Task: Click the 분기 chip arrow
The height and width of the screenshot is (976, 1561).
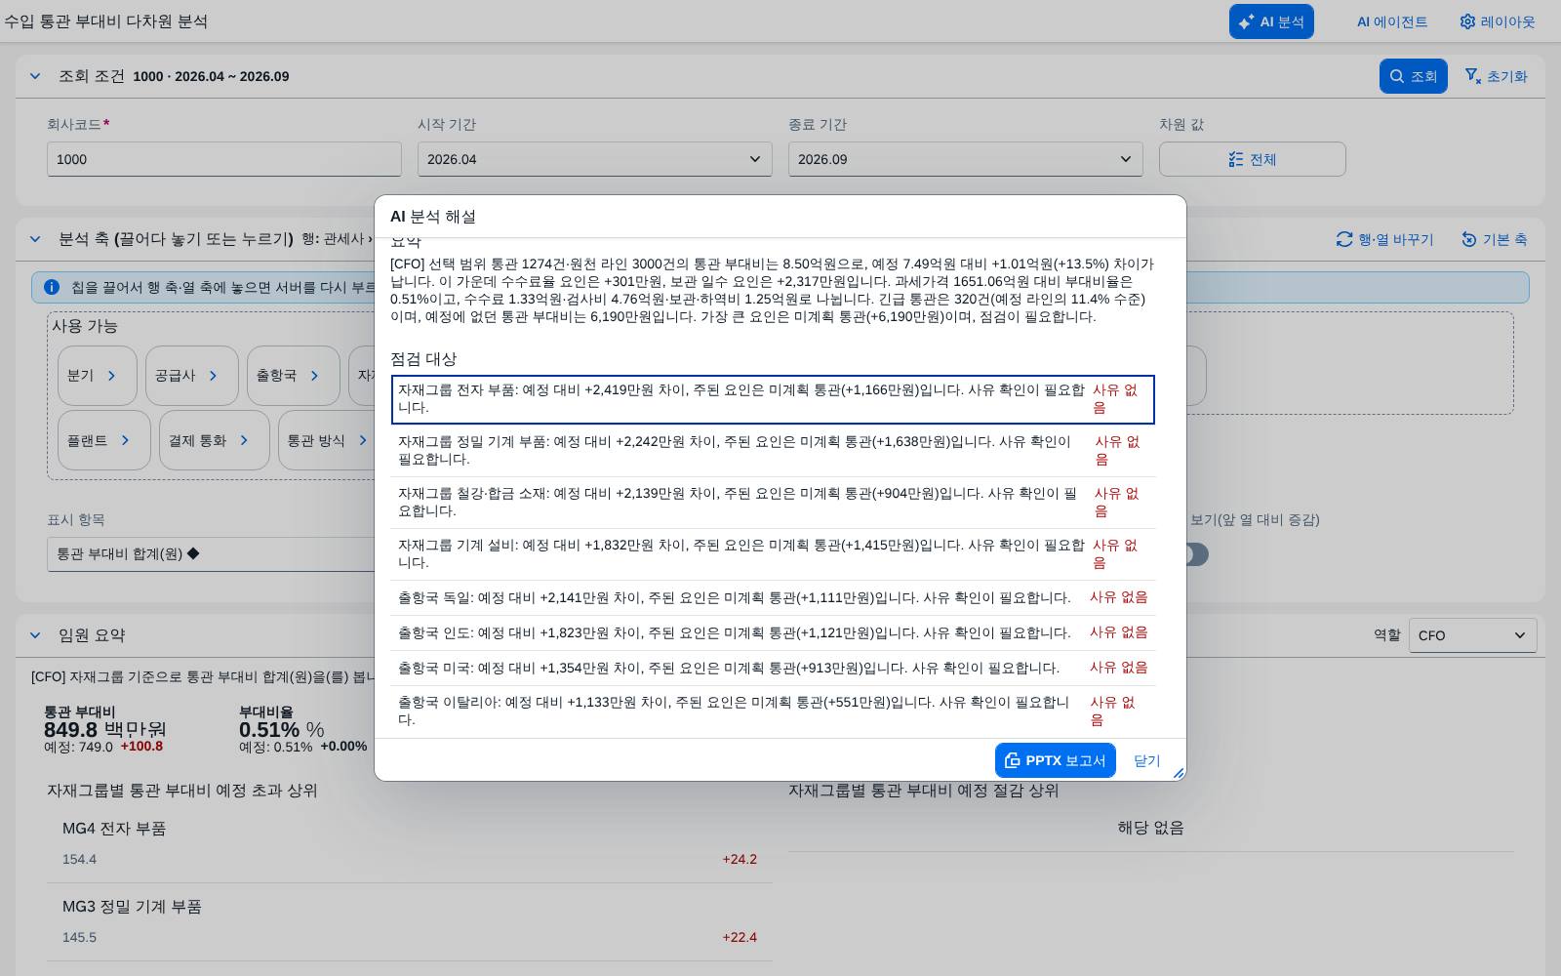Action: pos(111,376)
